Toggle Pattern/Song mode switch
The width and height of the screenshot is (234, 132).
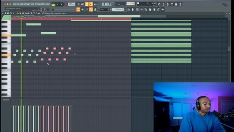pyautogui.click(x=53, y=4)
